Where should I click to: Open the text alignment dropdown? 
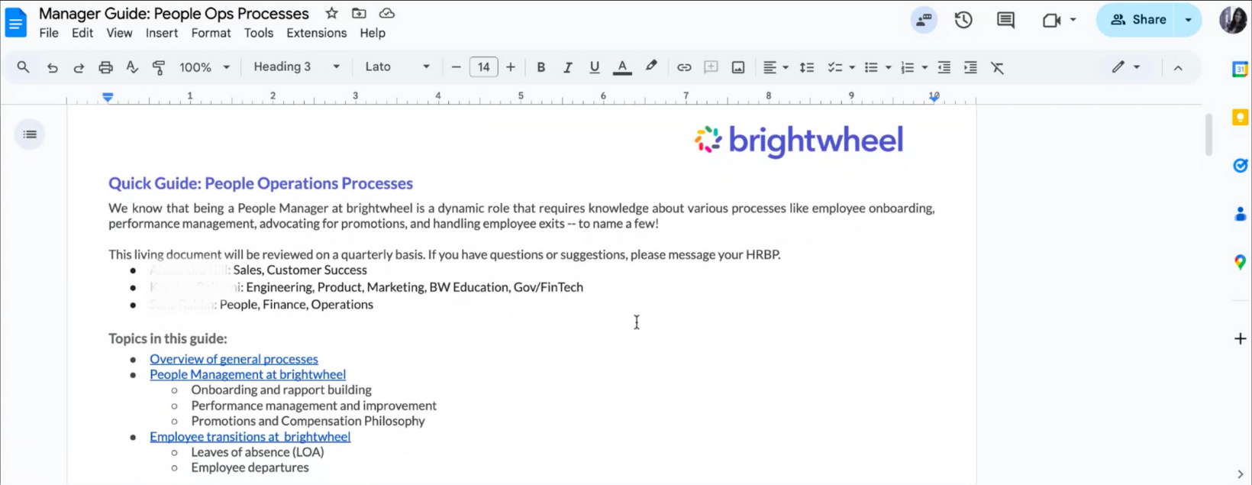coord(776,67)
